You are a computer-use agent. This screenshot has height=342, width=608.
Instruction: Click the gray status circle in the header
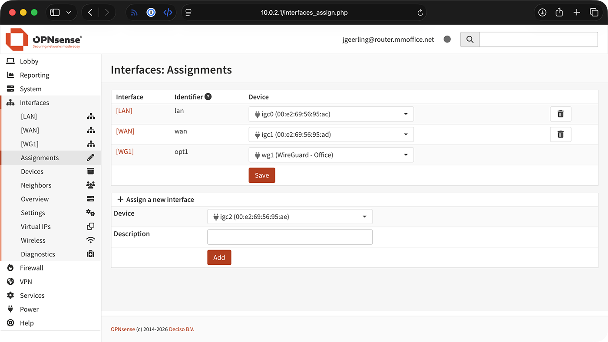447,39
